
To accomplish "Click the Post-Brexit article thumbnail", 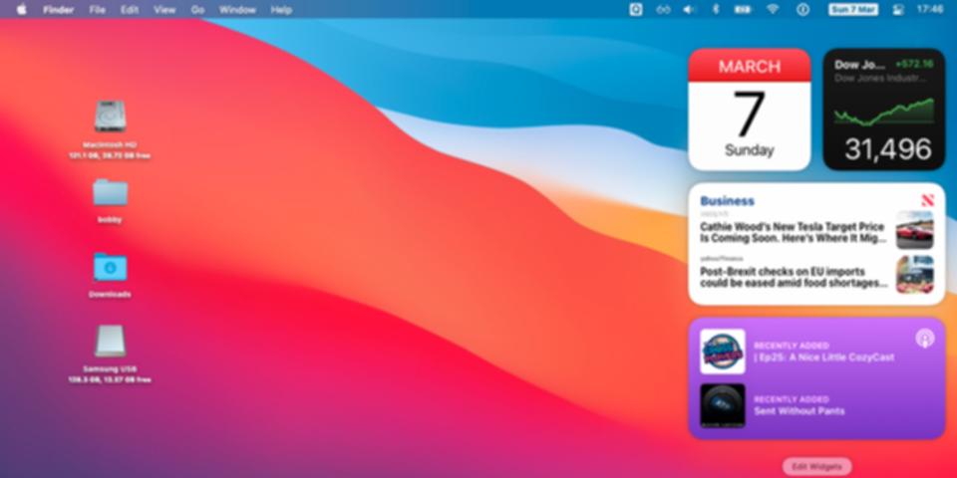I will pos(915,275).
